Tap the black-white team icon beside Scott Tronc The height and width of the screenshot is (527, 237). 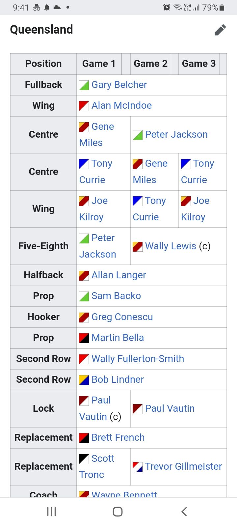click(84, 459)
